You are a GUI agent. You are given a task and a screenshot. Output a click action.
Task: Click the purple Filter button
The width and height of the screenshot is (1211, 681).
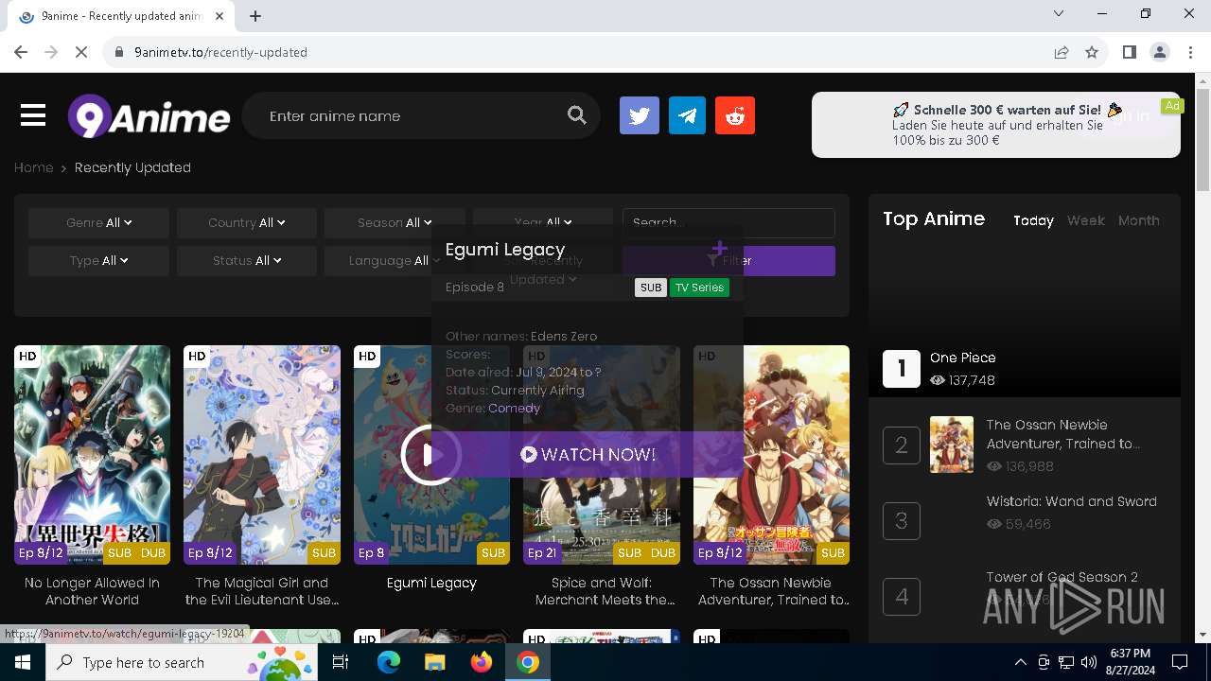click(728, 261)
